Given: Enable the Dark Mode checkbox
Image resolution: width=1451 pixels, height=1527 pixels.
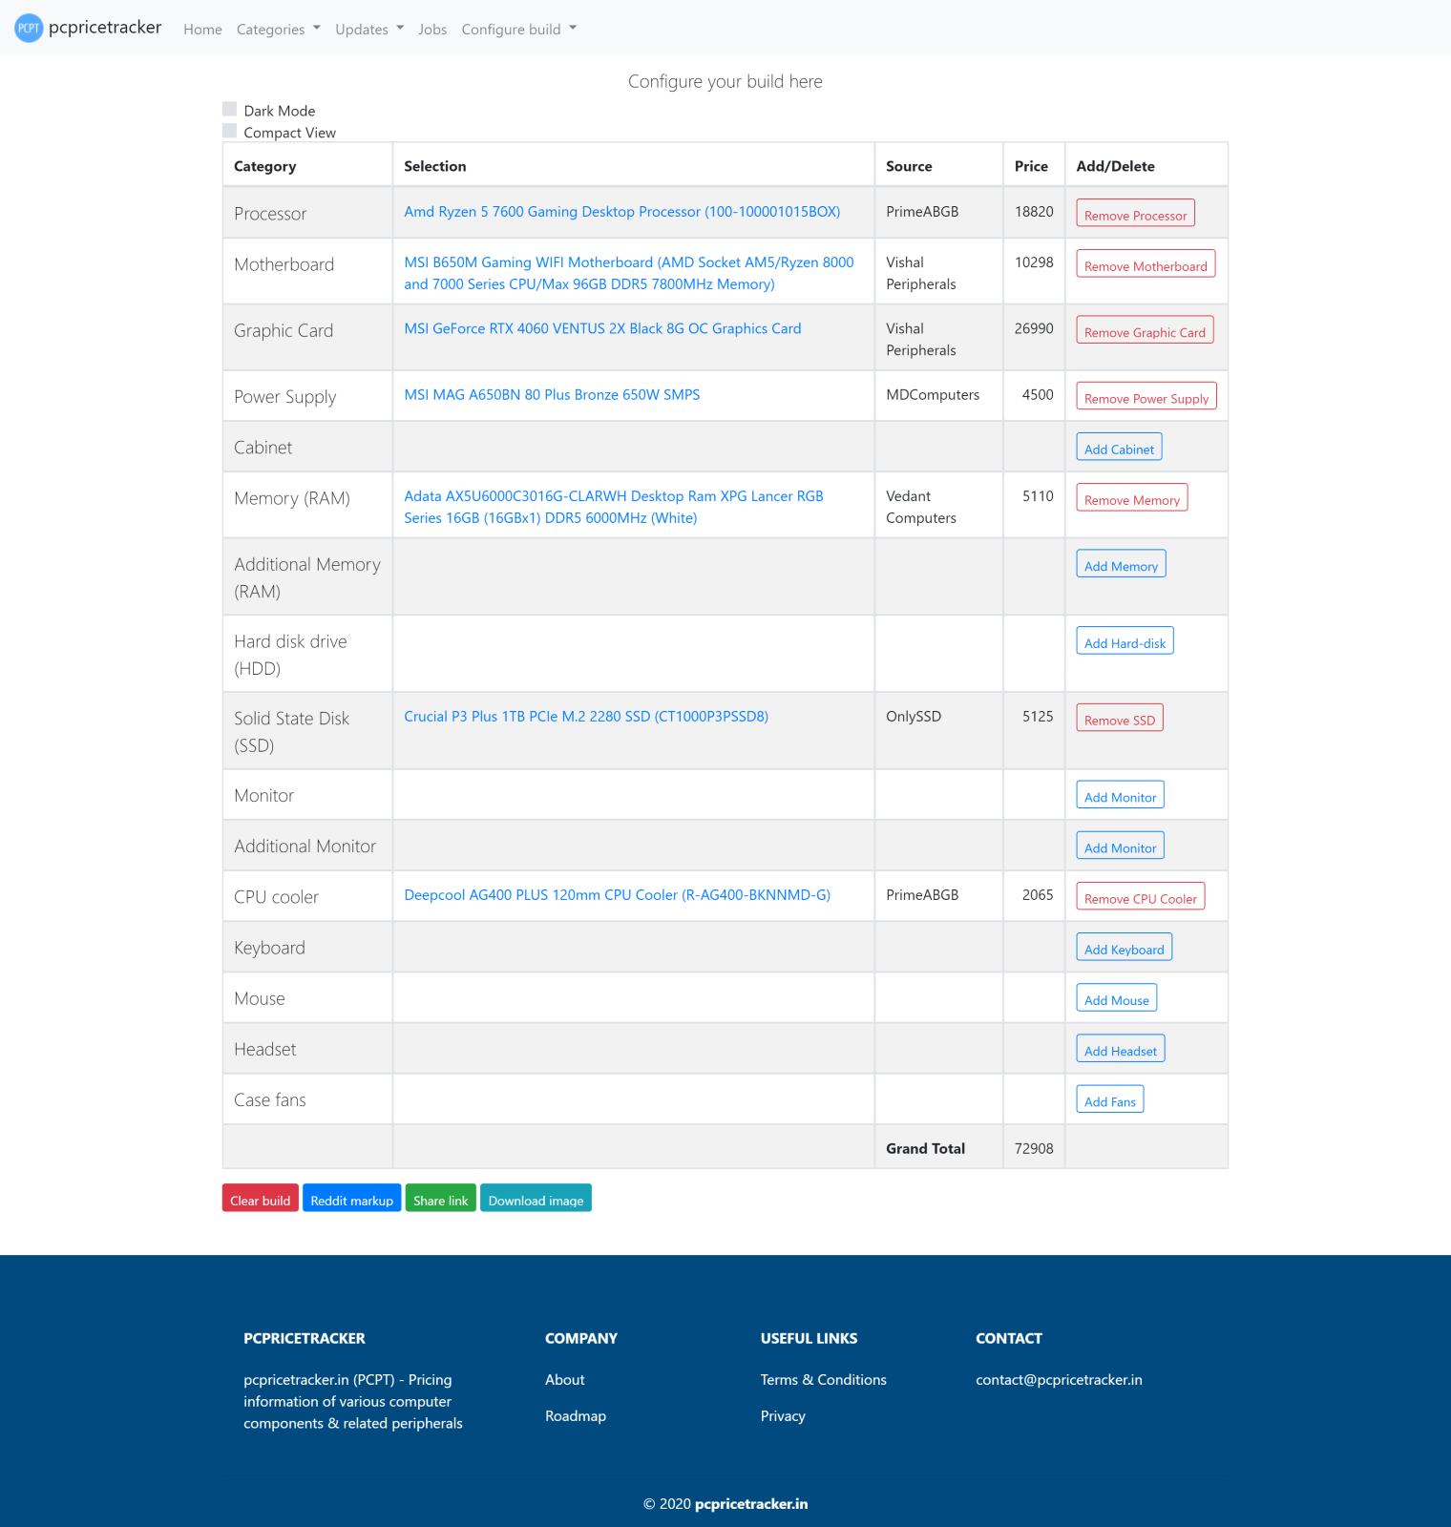Looking at the screenshot, I should click(229, 109).
